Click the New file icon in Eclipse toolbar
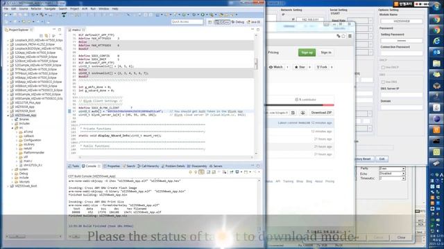 (x=6, y=15)
